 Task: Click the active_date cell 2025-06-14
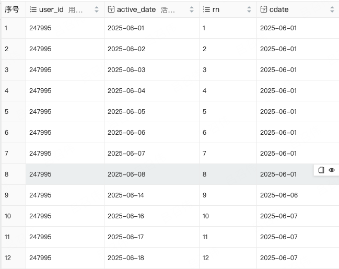(x=126, y=195)
